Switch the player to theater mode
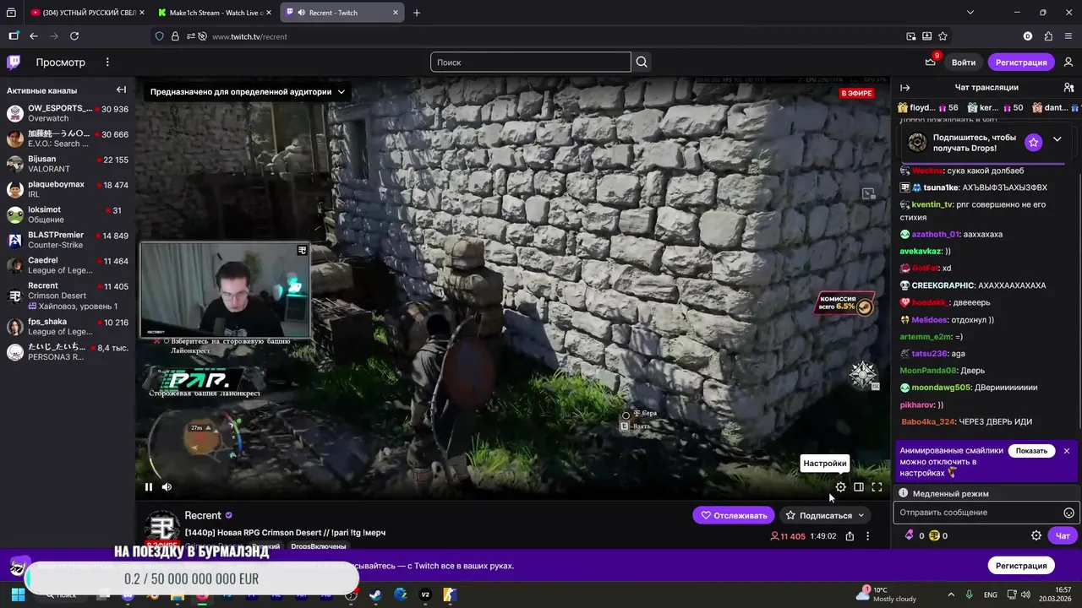The width and height of the screenshot is (1082, 608). tap(859, 486)
